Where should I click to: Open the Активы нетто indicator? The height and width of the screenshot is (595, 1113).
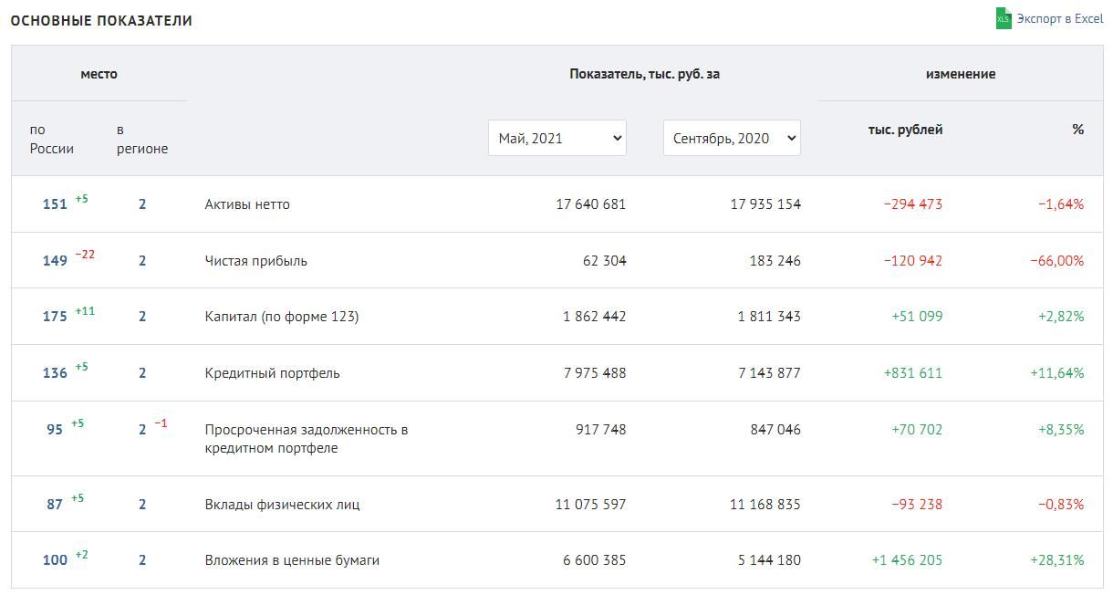pos(247,204)
